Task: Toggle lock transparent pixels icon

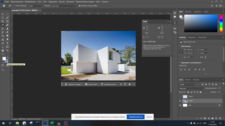Action: click(x=188, y=92)
